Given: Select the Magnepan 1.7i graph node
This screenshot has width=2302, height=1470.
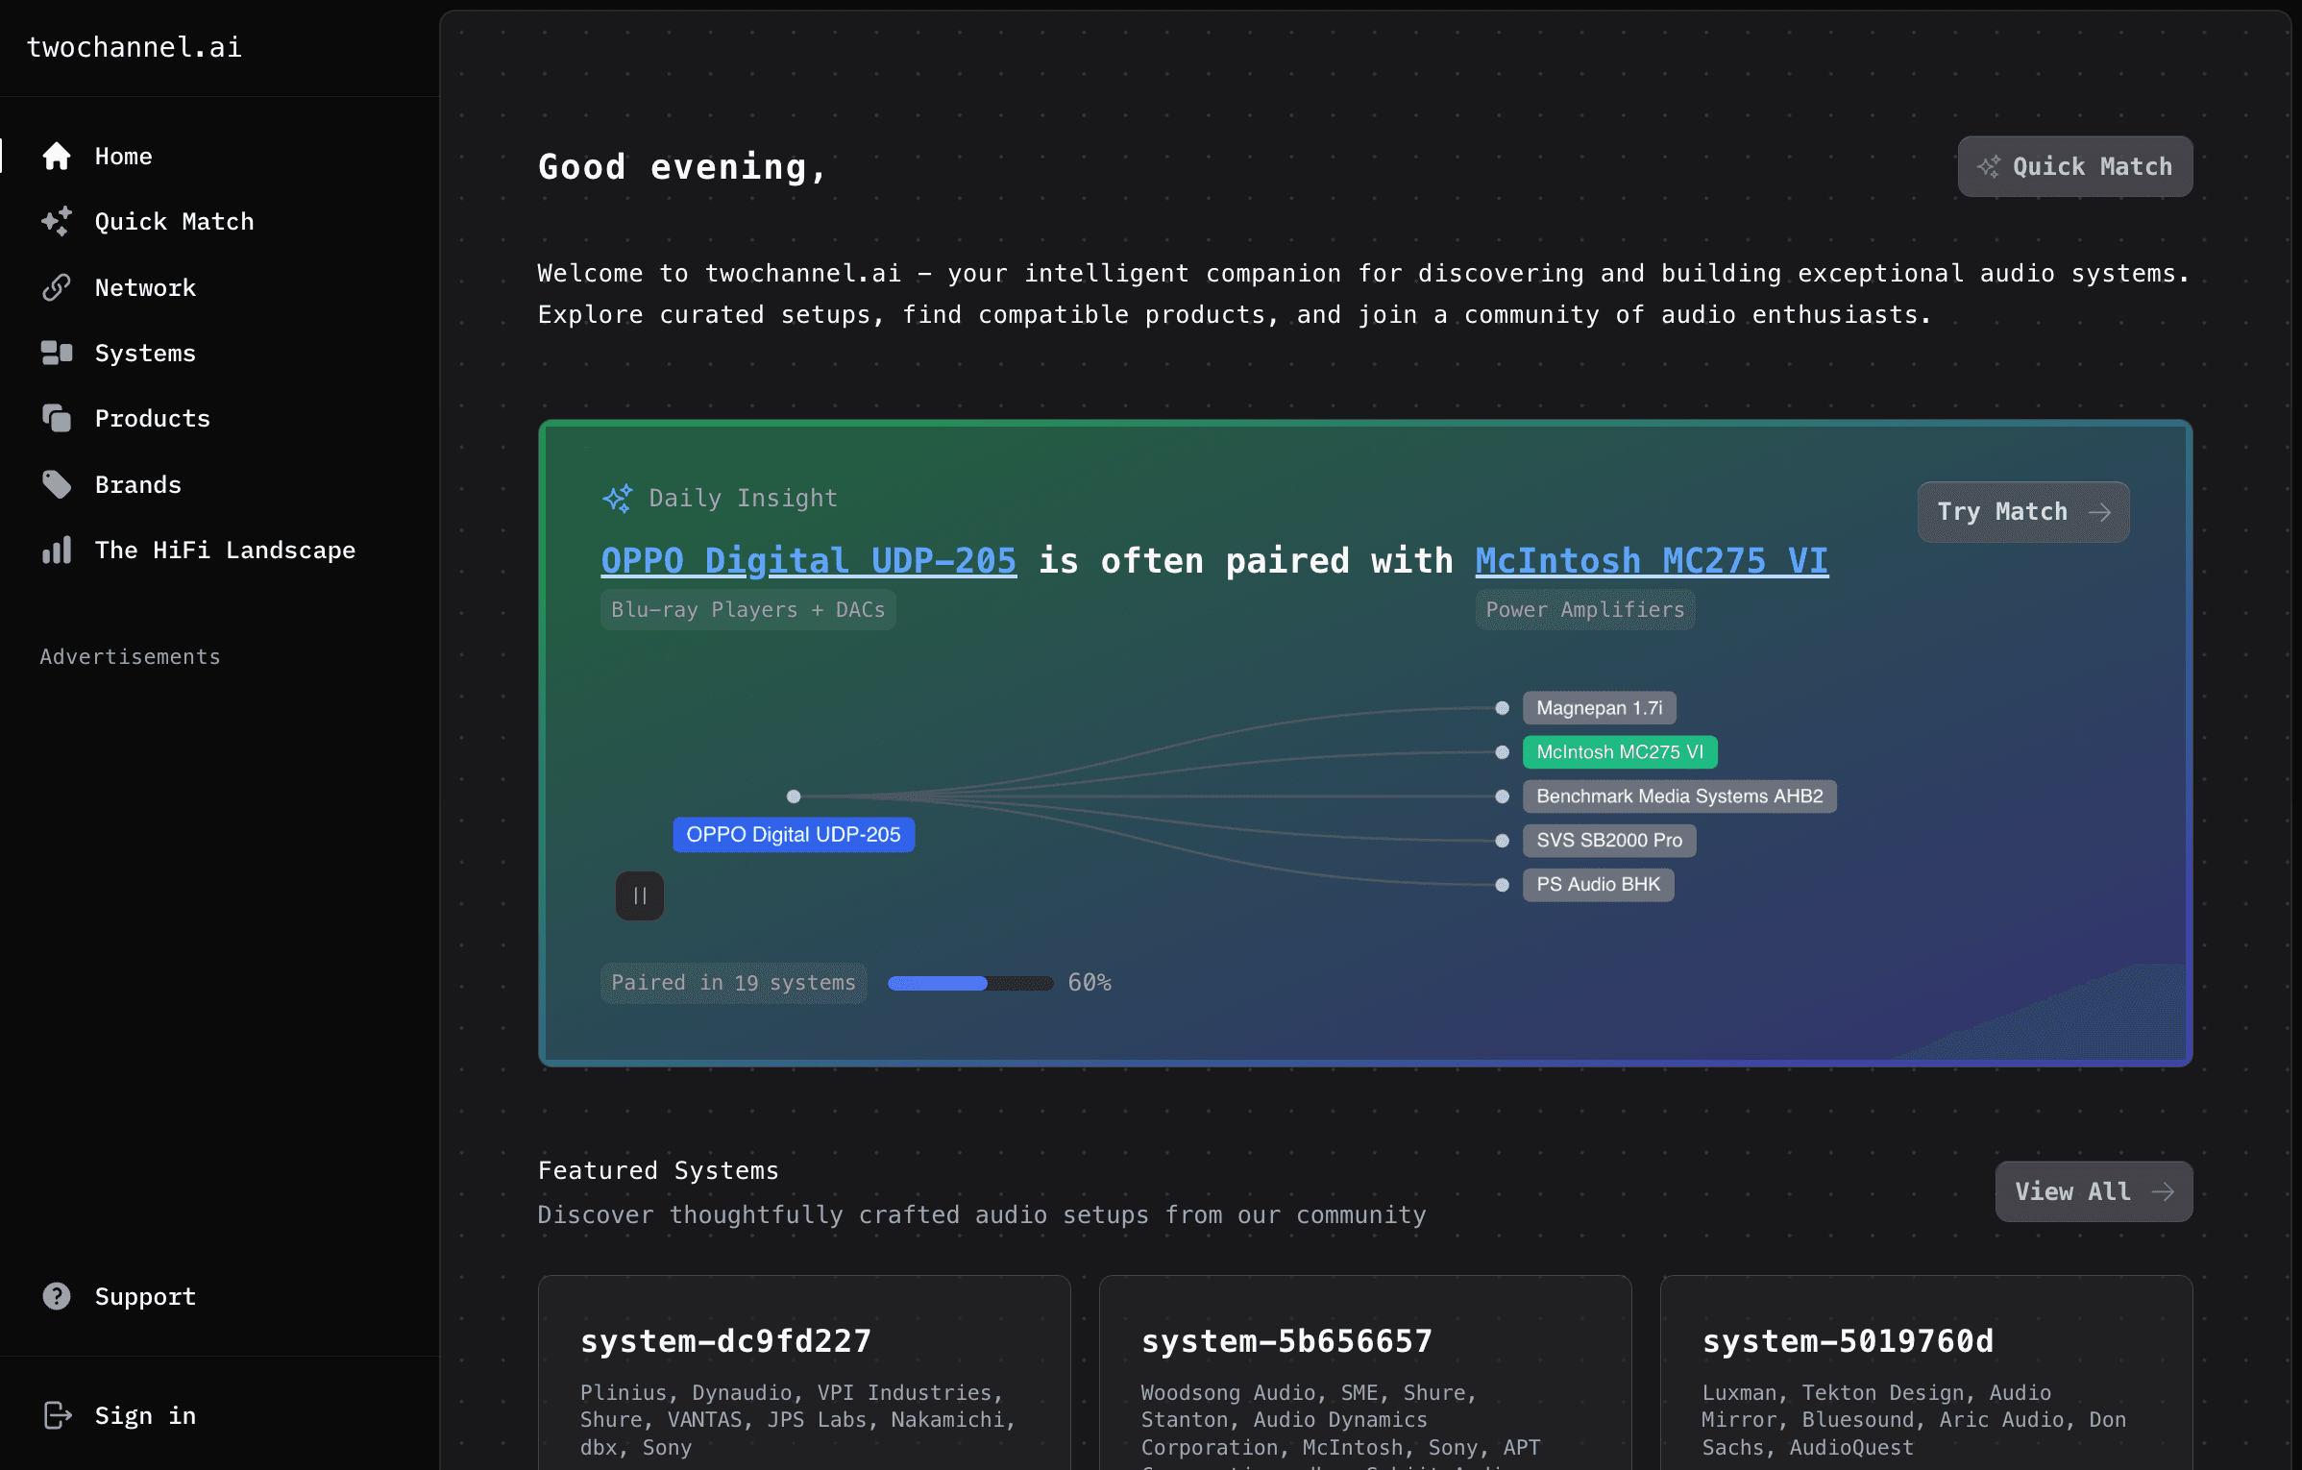Looking at the screenshot, I should pyautogui.click(x=1598, y=709).
